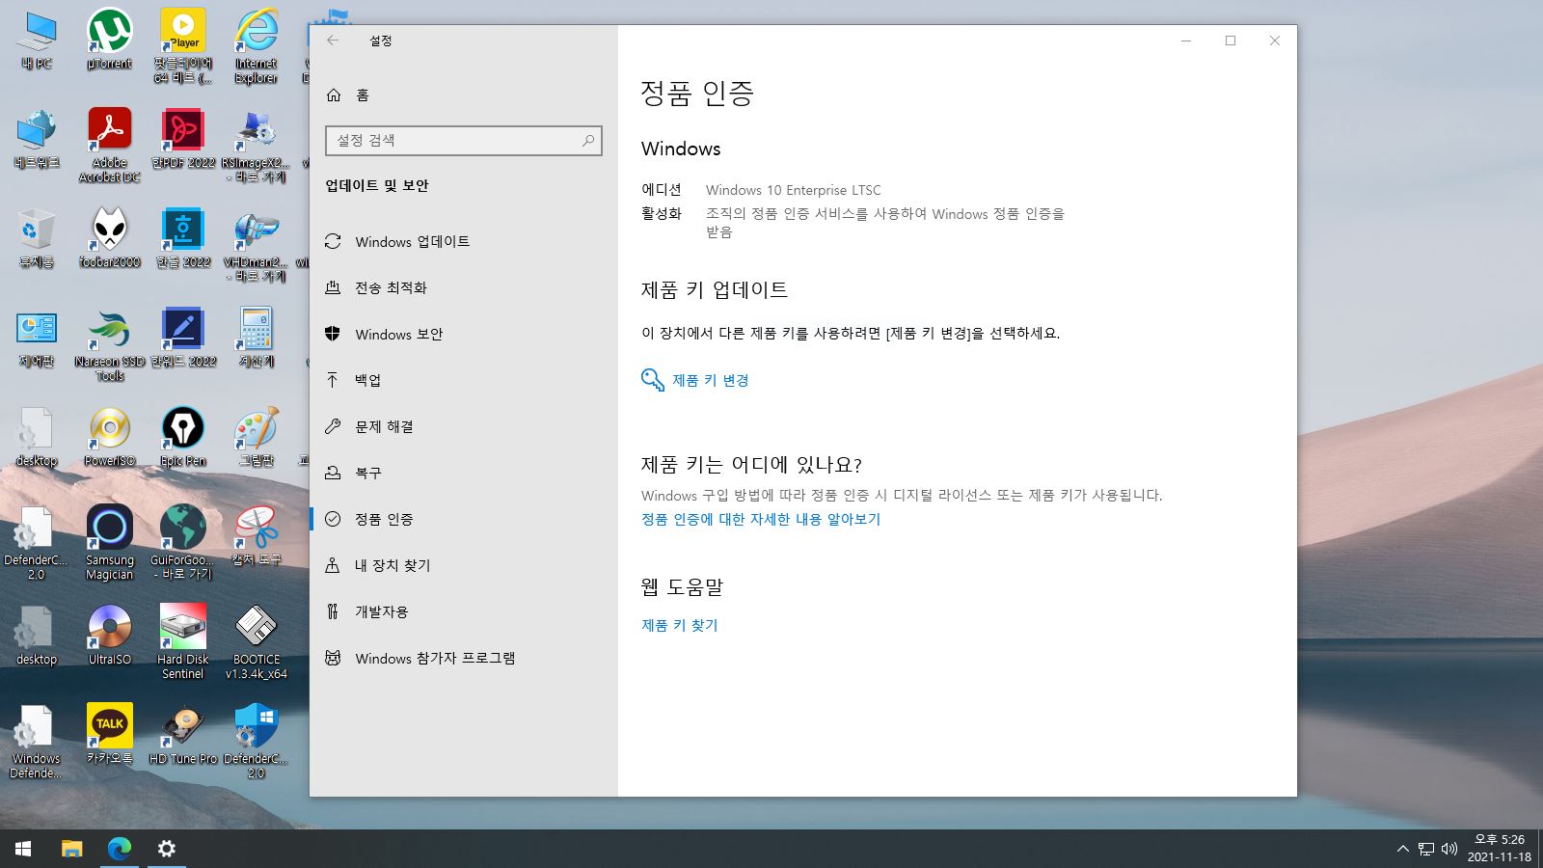Open 정품 인증에 대한 자세한 내용 알아보기 link
This screenshot has width=1543, height=868.
pyautogui.click(x=761, y=519)
